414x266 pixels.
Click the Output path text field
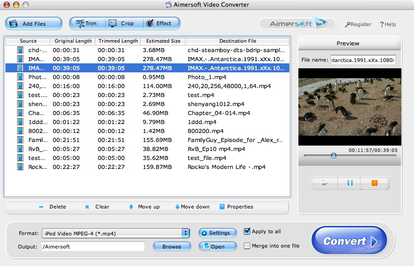[x=93, y=246]
